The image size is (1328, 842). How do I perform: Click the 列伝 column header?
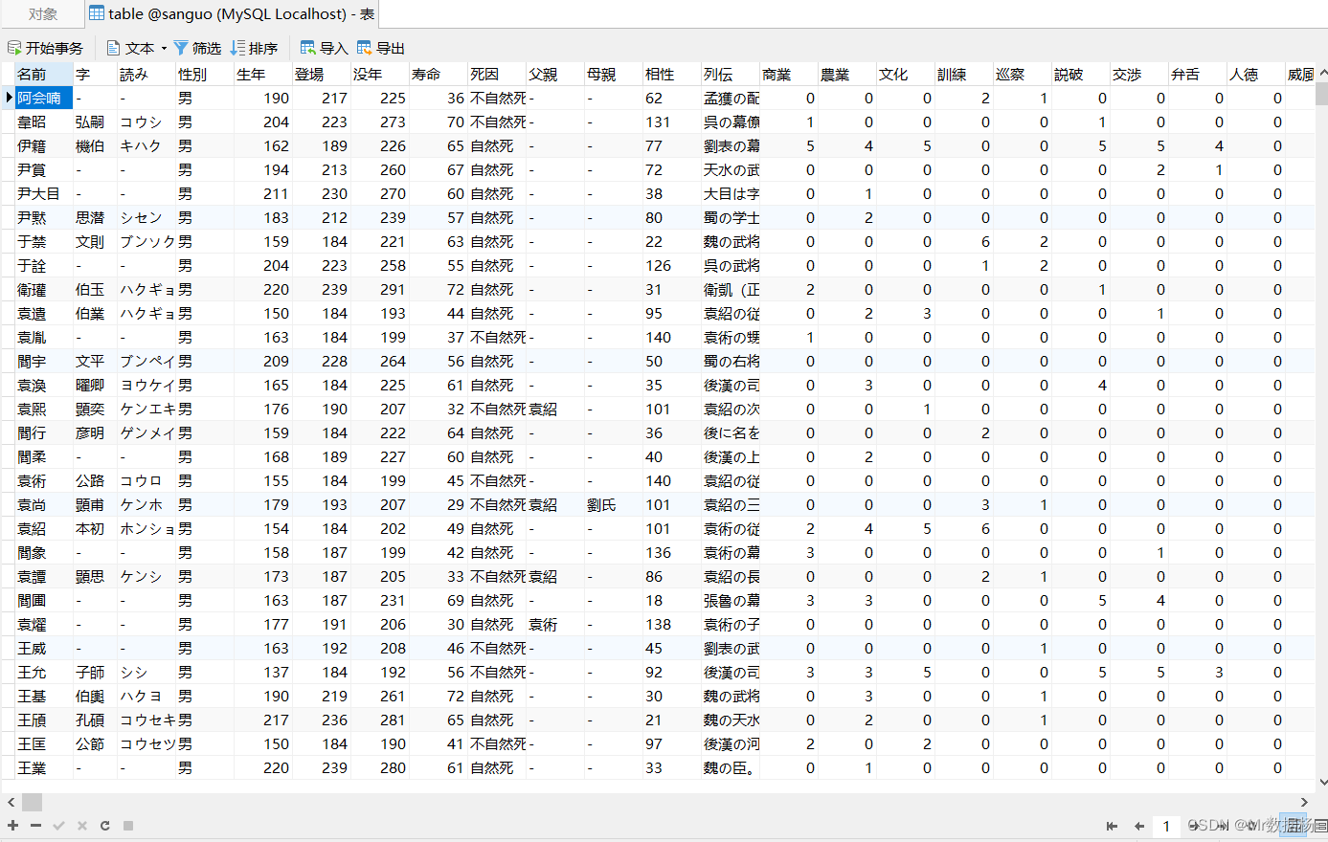731,74
